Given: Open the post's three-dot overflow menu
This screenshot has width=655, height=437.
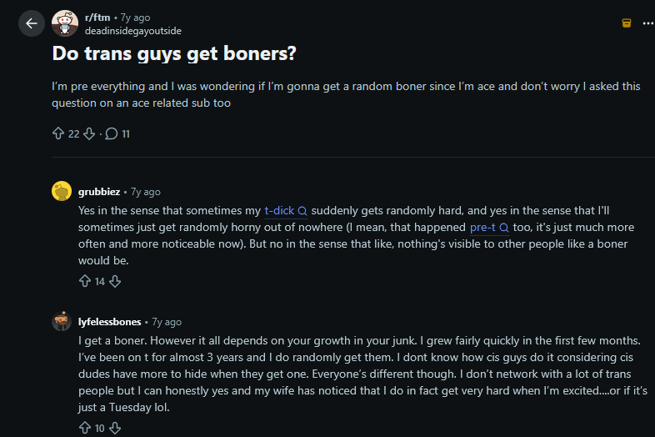Looking at the screenshot, I should [648, 23].
